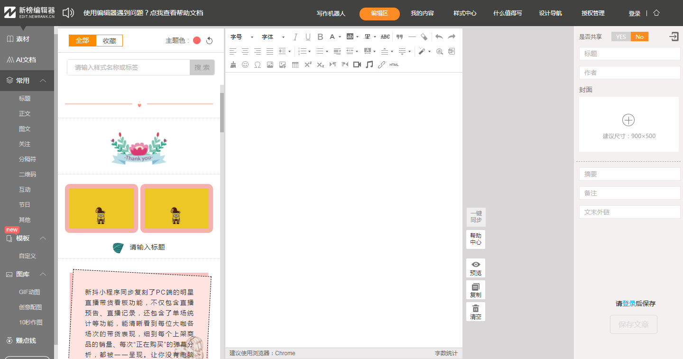Apply superscript formatting
This screenshot has width=683, height=359.
tap(308, 64)
